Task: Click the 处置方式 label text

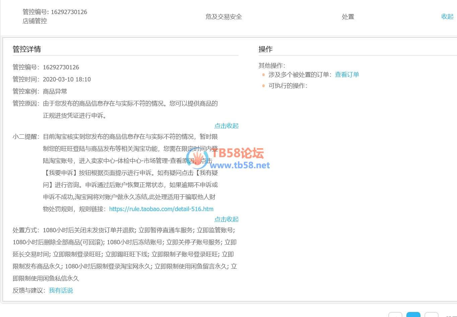Action: coord(26,230)
